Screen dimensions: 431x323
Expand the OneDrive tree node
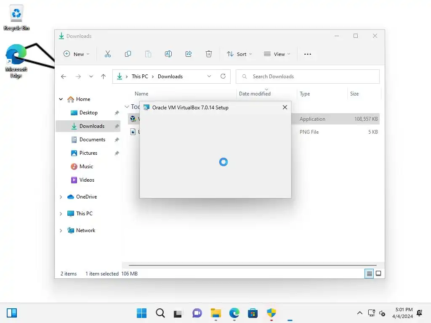61,197
